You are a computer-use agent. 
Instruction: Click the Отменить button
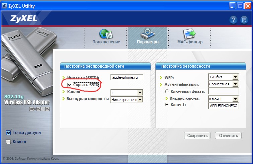(228, 136)
